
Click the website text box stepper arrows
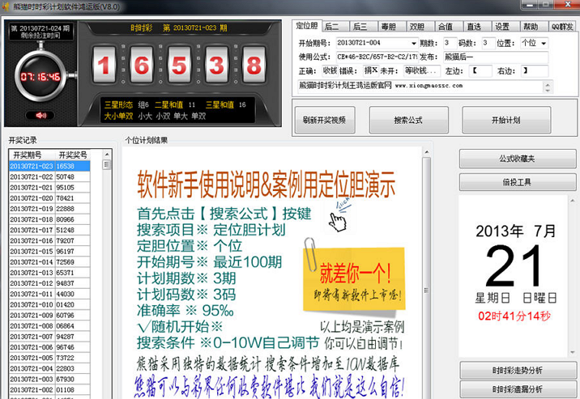coord(548,87)
